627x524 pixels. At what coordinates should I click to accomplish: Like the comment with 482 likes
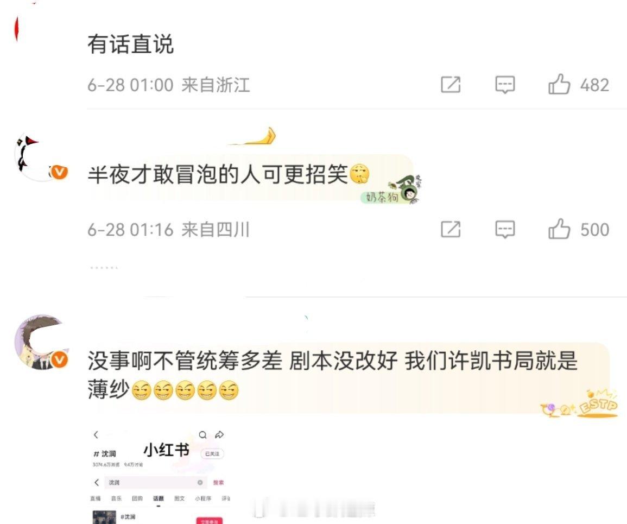pos(559,84)
